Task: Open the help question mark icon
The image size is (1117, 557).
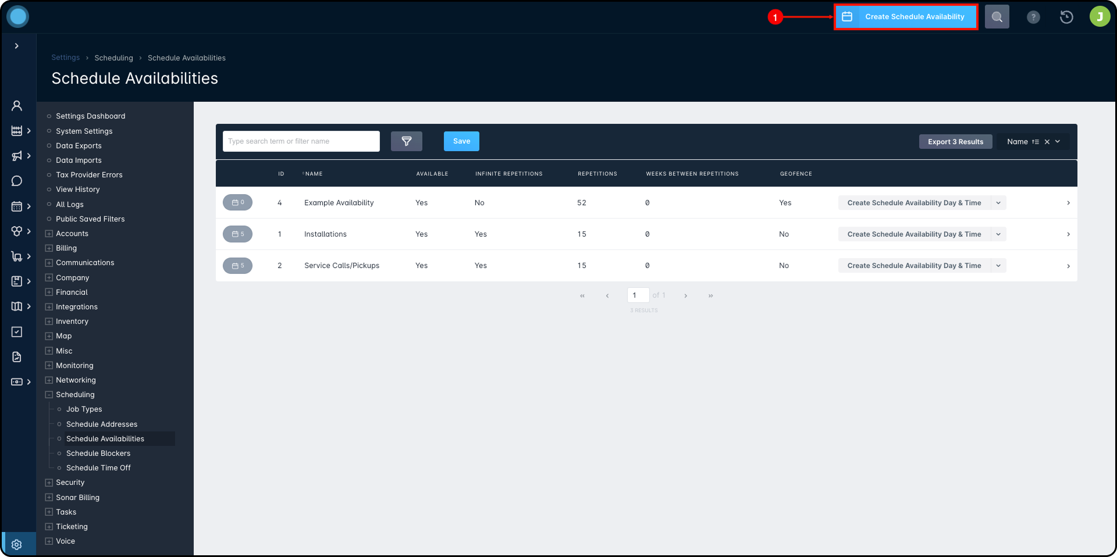Action: [x=1033, y=17]
